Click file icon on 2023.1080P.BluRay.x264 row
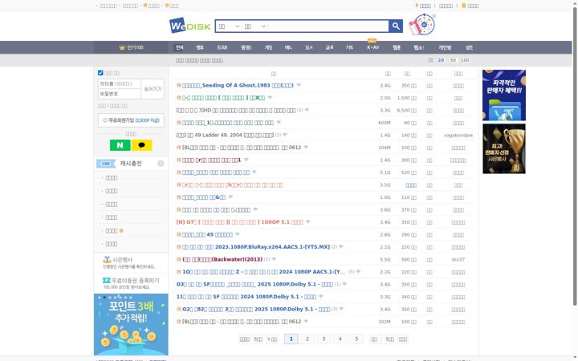Viewport: 578px width, 361px height. (x=179, y=247)
